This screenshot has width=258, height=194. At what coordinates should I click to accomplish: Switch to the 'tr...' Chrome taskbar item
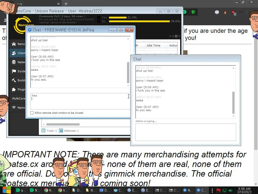(x=63, y=190)
